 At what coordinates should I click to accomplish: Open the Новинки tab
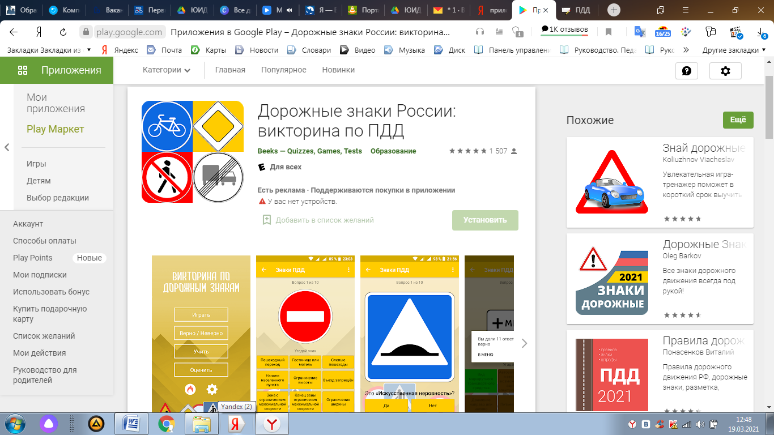pos(338,70)
